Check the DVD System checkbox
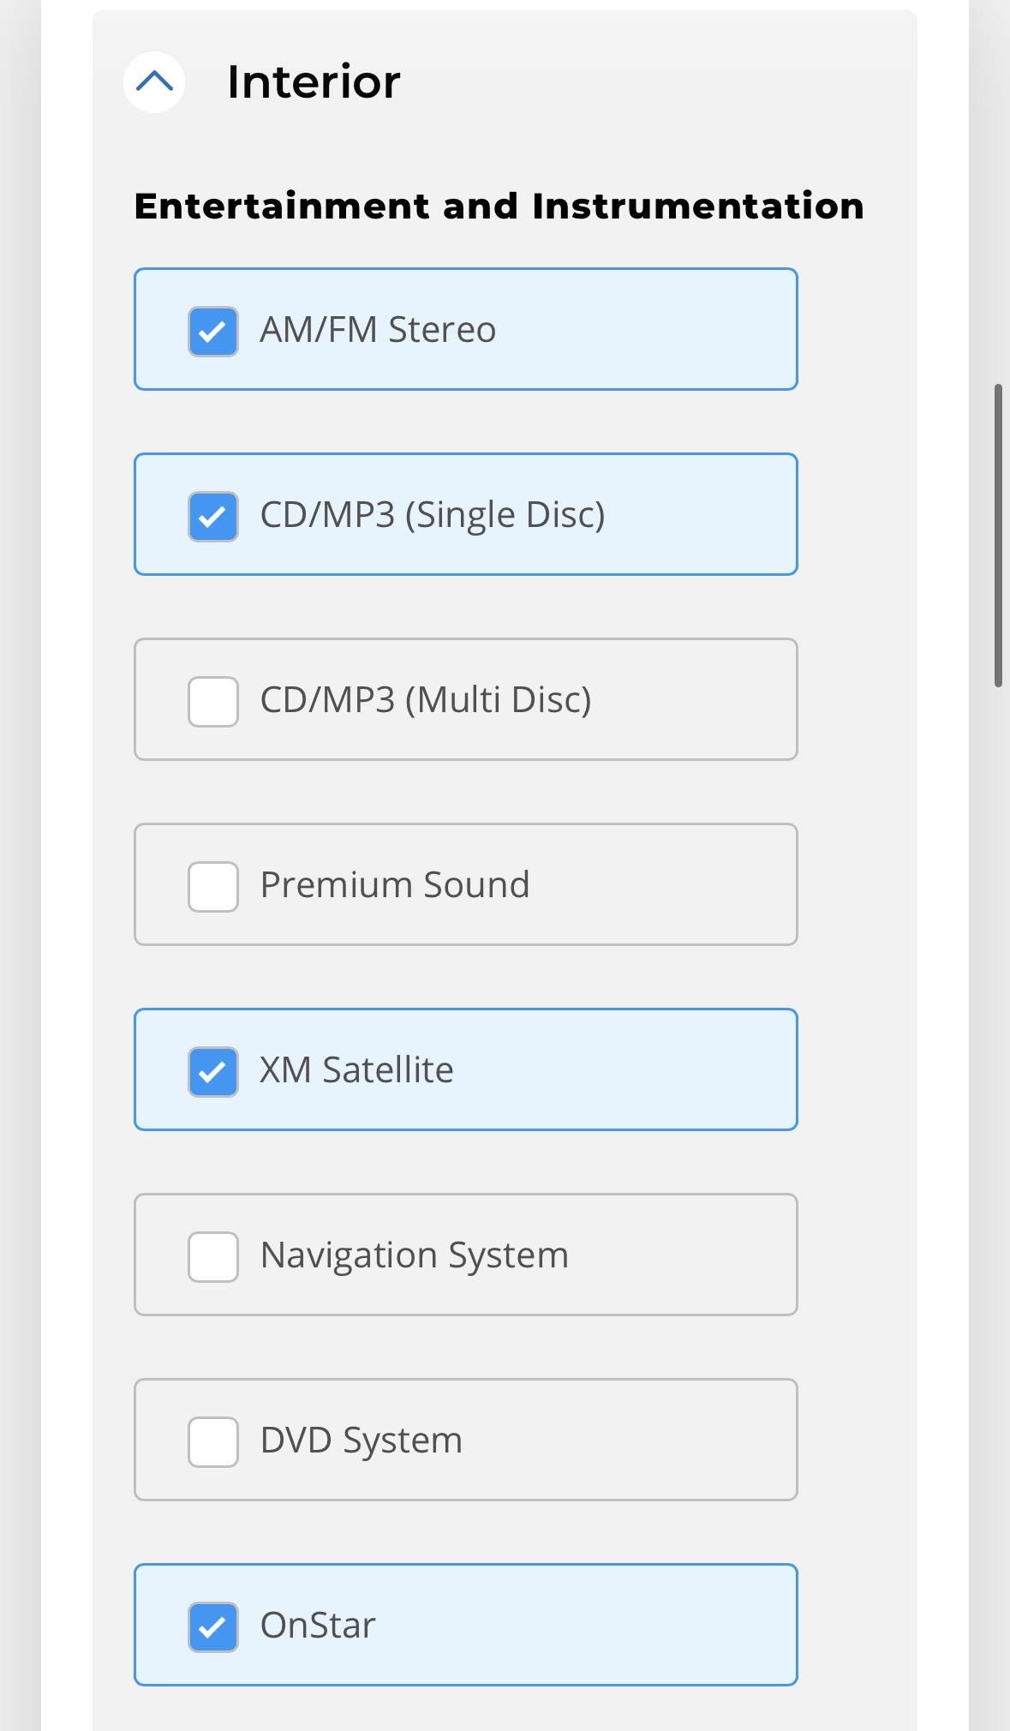The height and width of the screenshot is (1731, 1010). pyautogui.click(x=213, y=1441)
